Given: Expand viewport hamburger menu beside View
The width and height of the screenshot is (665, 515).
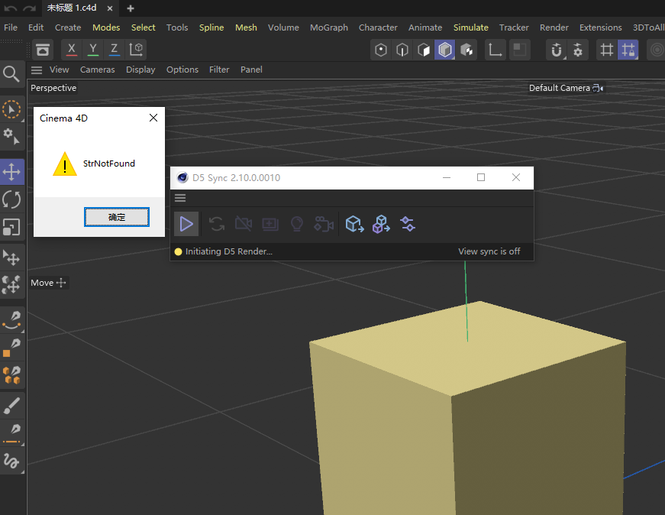Looking at the screenshot, I should 37,70.
